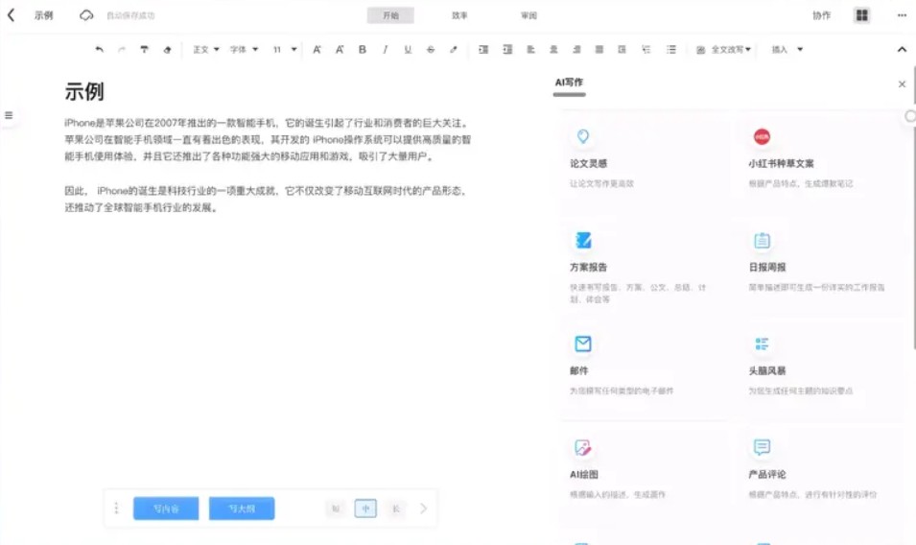
Task: Click the 示例 file name in header
Action: [x=43, y=15]
